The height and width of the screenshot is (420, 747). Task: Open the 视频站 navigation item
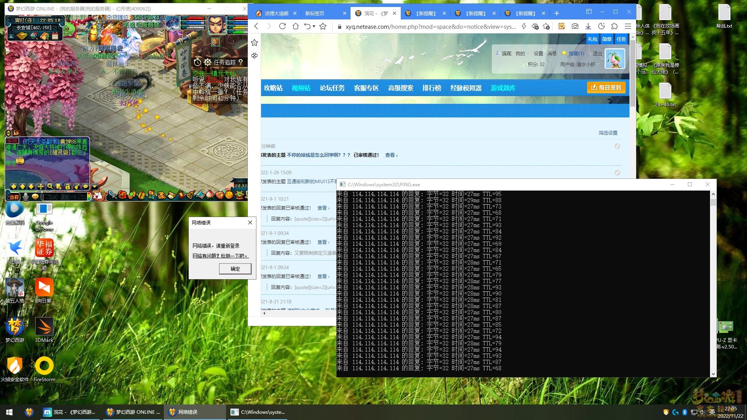[301, 88]
